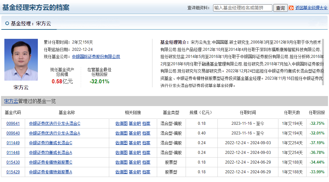The width and height of the screenshot is (329, 182).
Task: Click the orange arrow icon beside 返回基金经理大全
Action: click(291, 8)
